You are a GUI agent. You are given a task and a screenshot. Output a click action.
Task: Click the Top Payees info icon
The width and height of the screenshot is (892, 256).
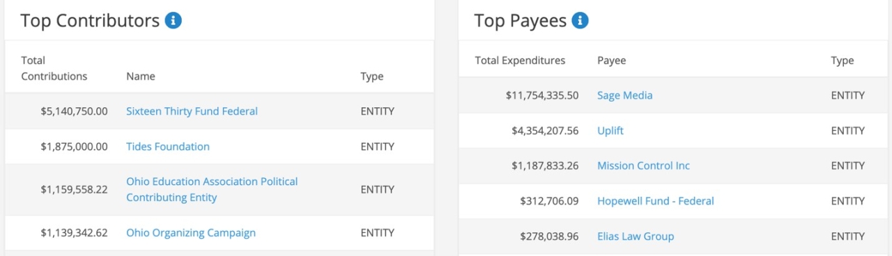coord(580,21)
